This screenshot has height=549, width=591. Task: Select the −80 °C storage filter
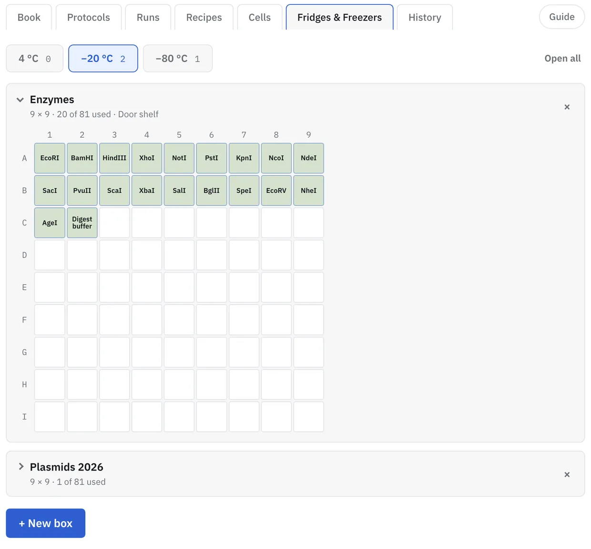tap(178, 59)
